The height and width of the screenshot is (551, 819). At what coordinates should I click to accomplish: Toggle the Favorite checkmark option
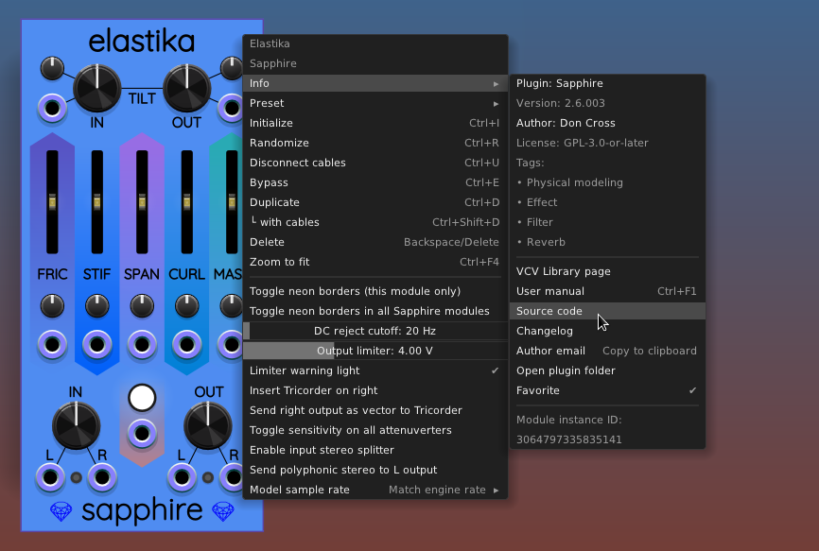(x=606, y=390)
